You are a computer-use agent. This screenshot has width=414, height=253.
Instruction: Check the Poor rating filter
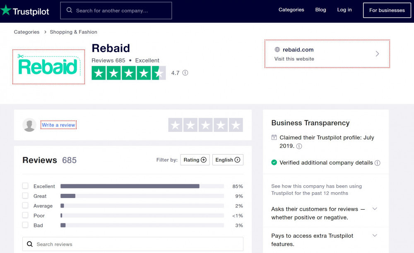pyautogui.click(x=25, y=215)
